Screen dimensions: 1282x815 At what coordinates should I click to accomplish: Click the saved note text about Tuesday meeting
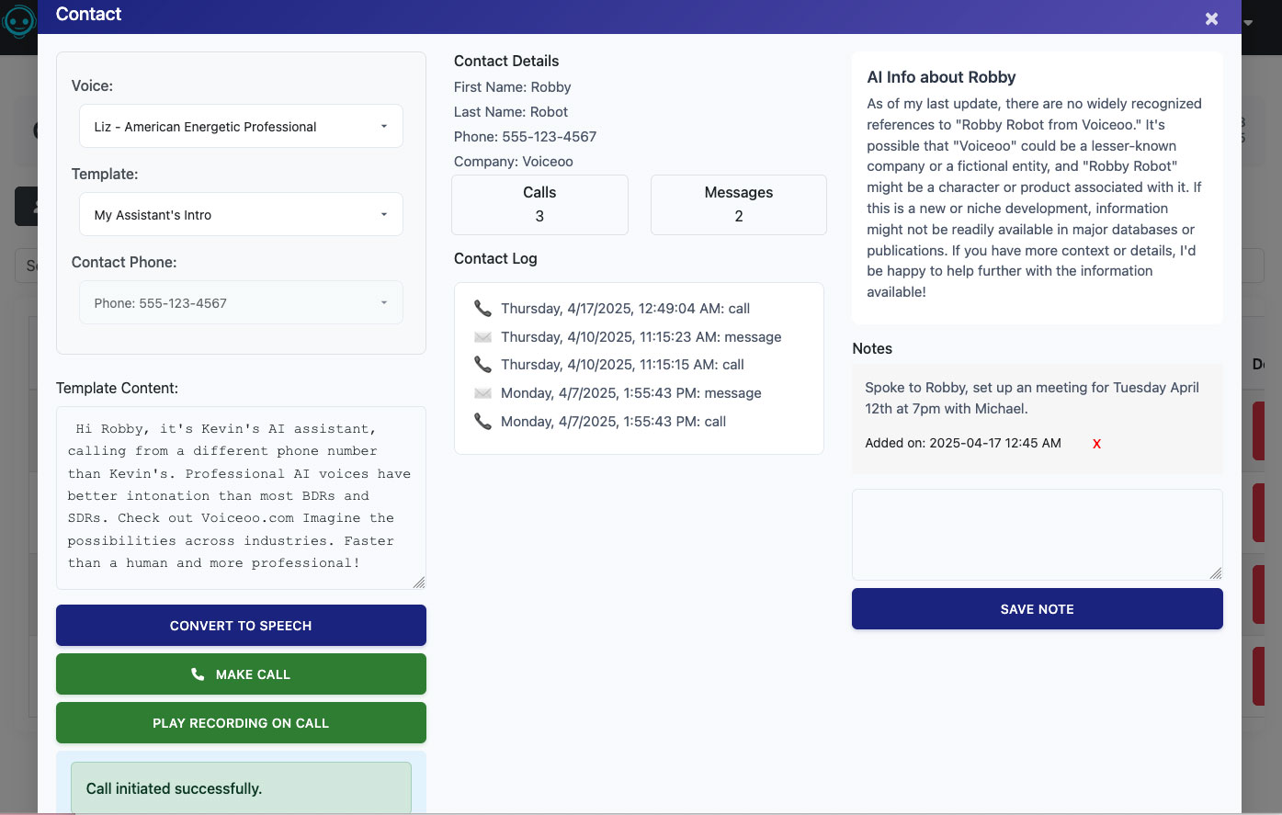[x=1032, y=398]
